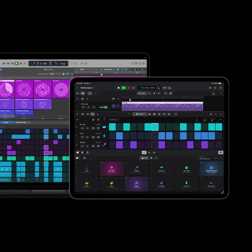252x252 pixels.
Task: Open the pattern Length dropdown
Action: [213, 120]
